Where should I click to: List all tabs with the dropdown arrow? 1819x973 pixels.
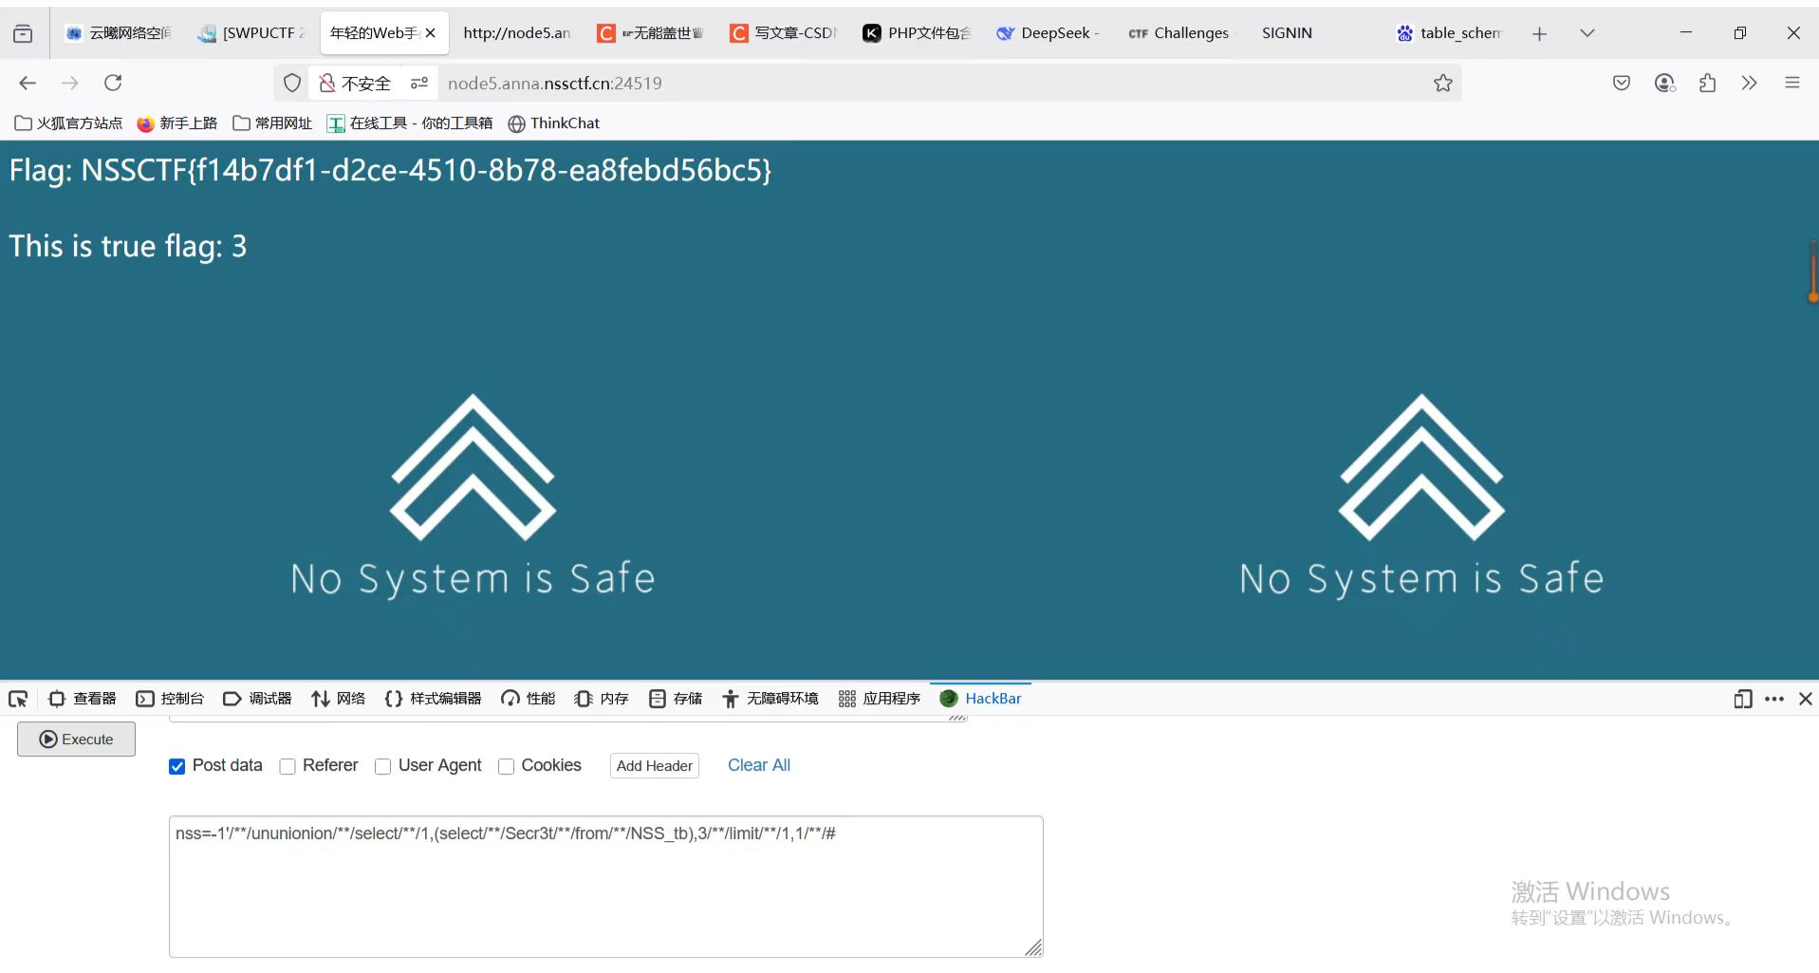pos(1587,33)
